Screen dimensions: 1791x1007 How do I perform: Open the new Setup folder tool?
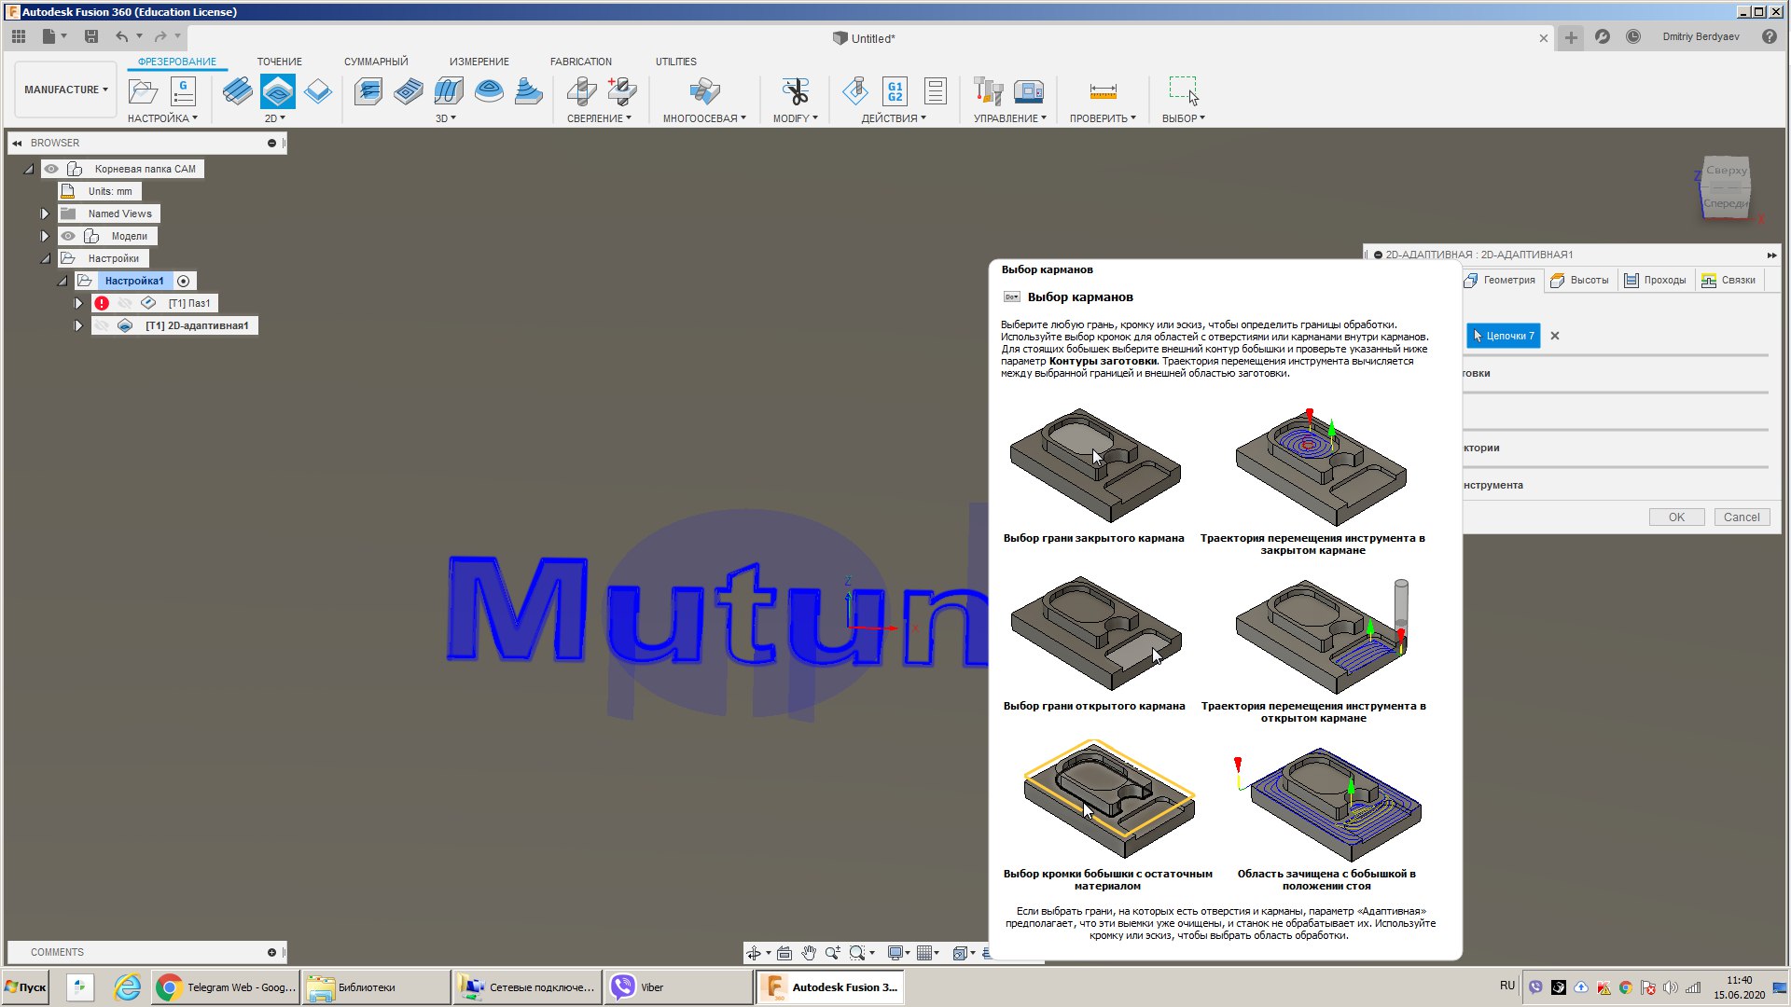point(143,91)
